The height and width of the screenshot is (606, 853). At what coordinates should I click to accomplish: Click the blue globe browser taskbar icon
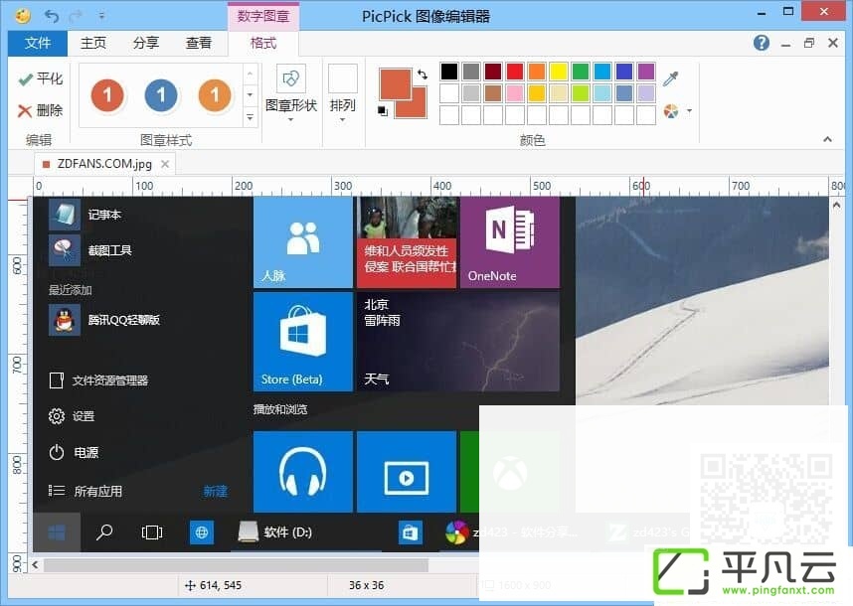click(201, 532)
